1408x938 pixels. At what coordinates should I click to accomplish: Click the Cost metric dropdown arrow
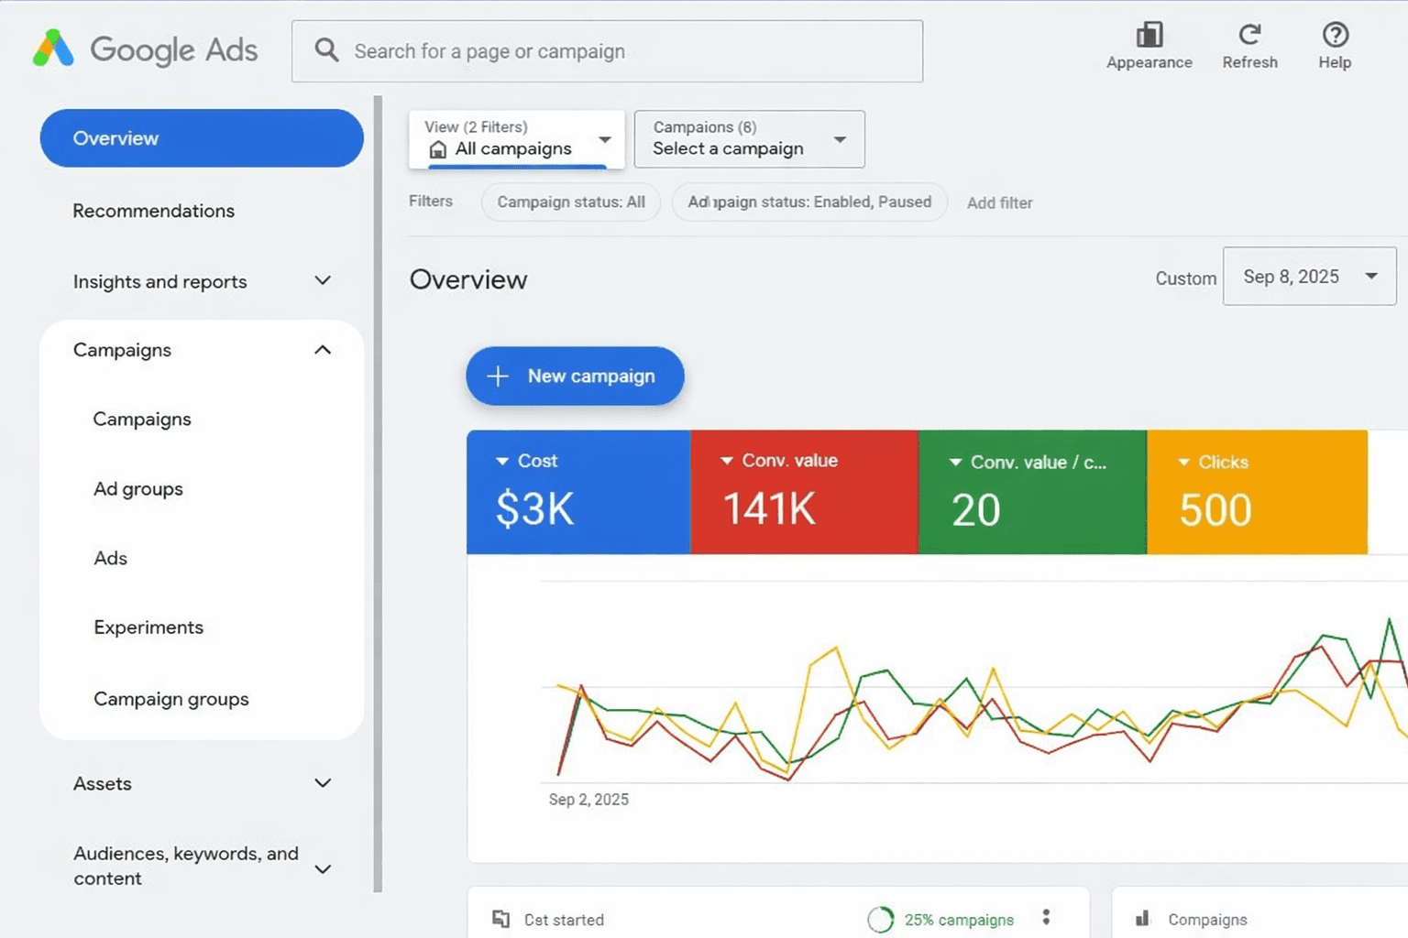(502, 461)
